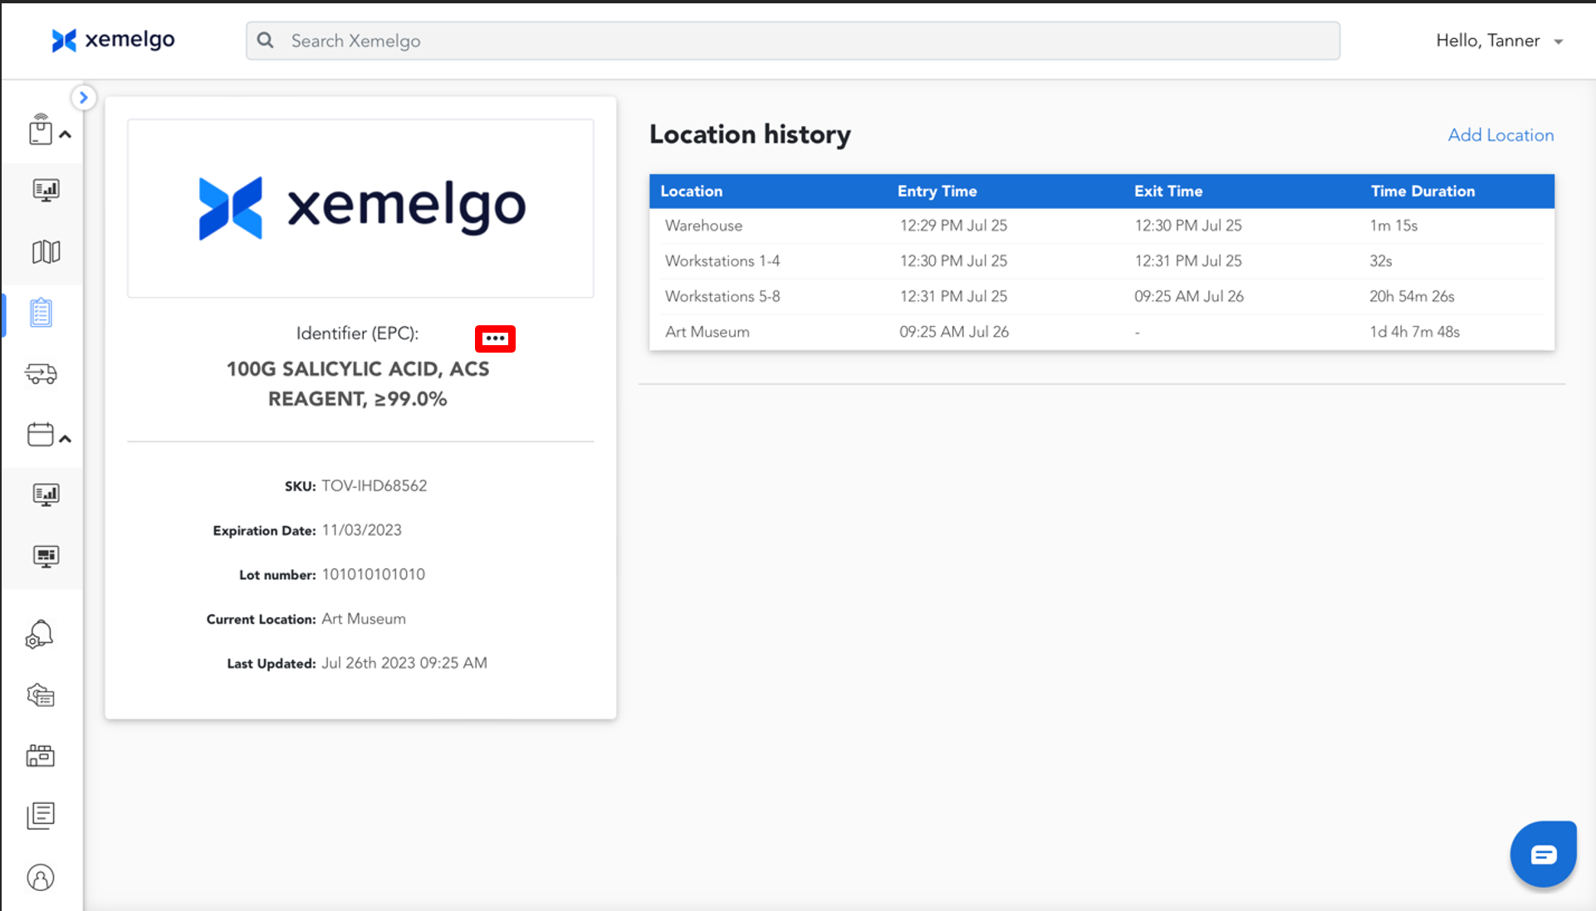Open the chat support bubble
This screenshot has height=911, width=1596.
(1543, 855)
